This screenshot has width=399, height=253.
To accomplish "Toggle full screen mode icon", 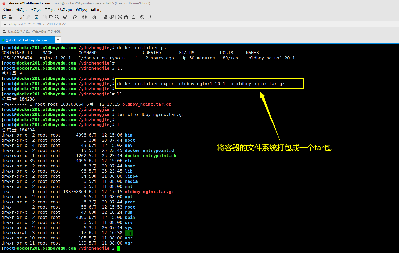I will [x=120, y=17].
